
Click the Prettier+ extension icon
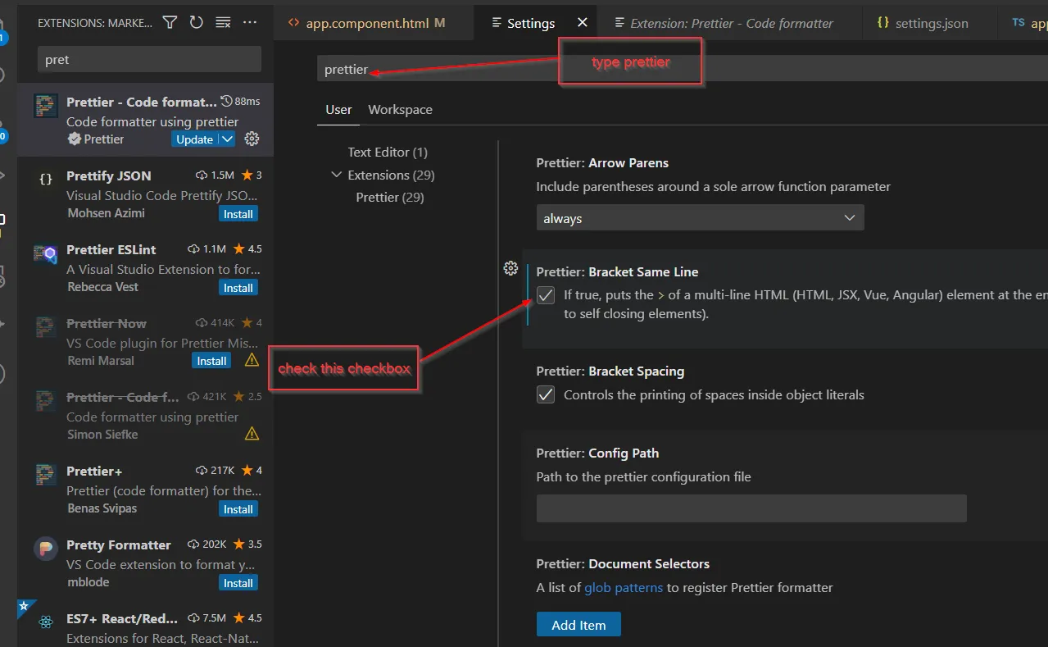coord(45,474)
